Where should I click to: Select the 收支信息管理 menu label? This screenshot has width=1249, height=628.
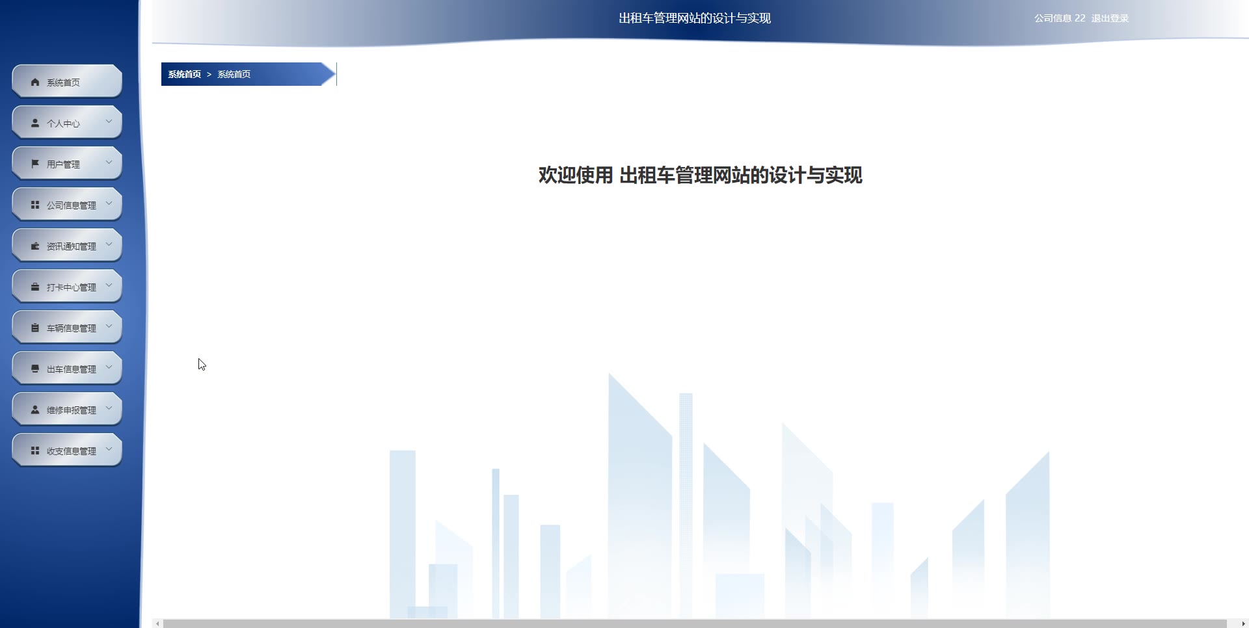pyautogui.click(x=72, y=451)
